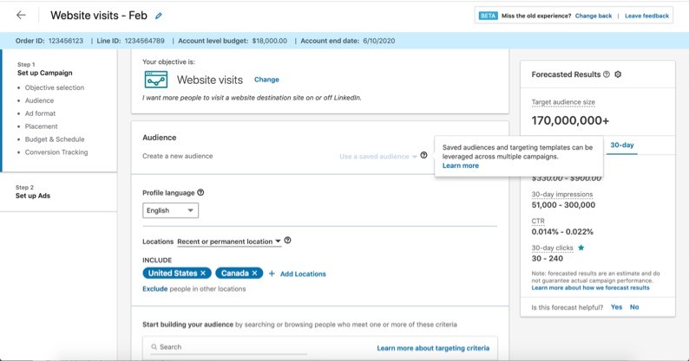The image size is (689, 361).
Task: Click Yes for forecast helpful question
Action: click(616, 307)
